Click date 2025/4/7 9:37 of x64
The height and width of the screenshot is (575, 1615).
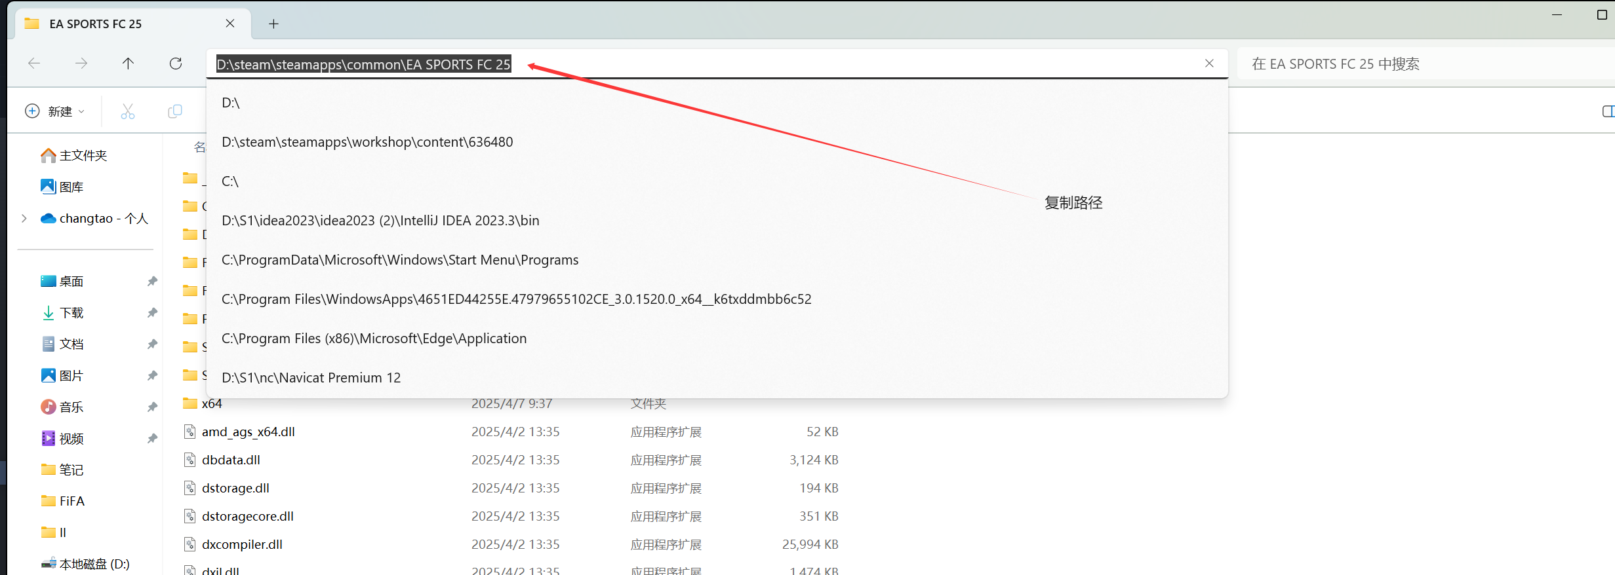pos(511,403)
